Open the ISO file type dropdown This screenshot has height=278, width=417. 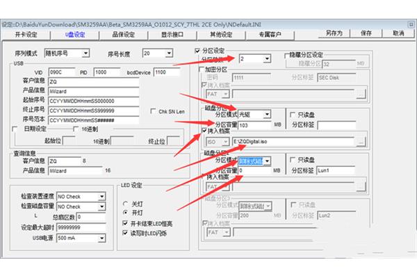click(225, 142)
